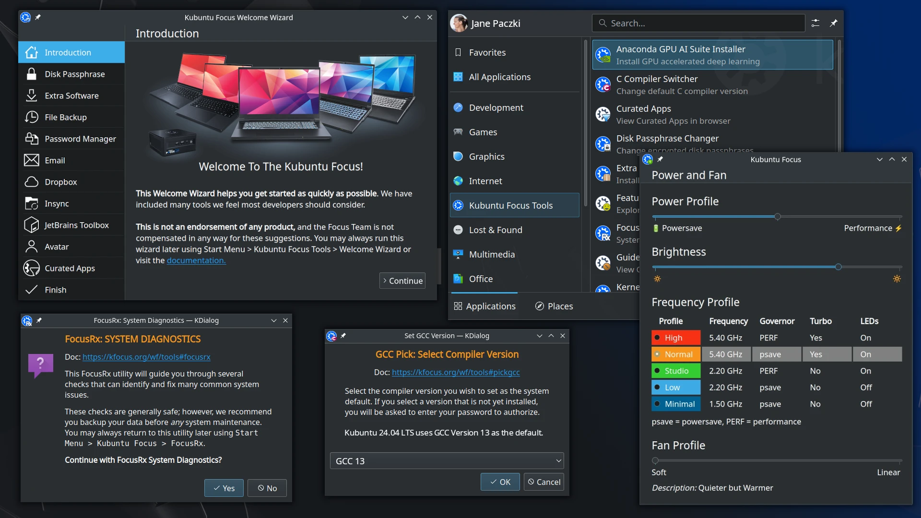
Task: Select the High frequency profile
Action: tap(675, 337)
